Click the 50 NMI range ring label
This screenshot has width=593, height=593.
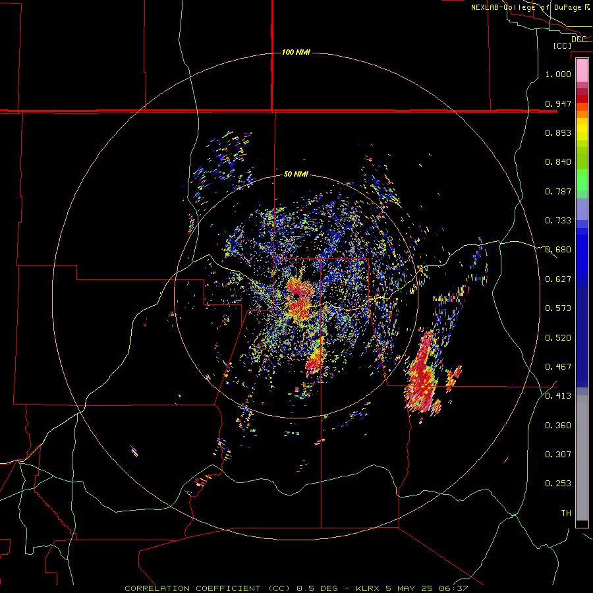[x=296, y=174]
